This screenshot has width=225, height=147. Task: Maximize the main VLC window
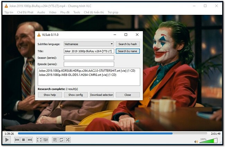[x=205, y=6]
